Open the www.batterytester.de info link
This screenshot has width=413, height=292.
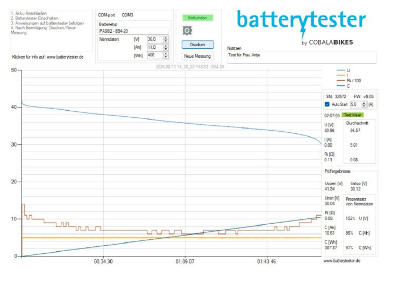(65, 57)
